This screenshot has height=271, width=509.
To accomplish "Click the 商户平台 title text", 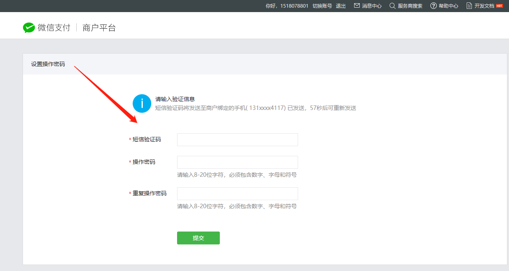I will [x=99, y=28].
